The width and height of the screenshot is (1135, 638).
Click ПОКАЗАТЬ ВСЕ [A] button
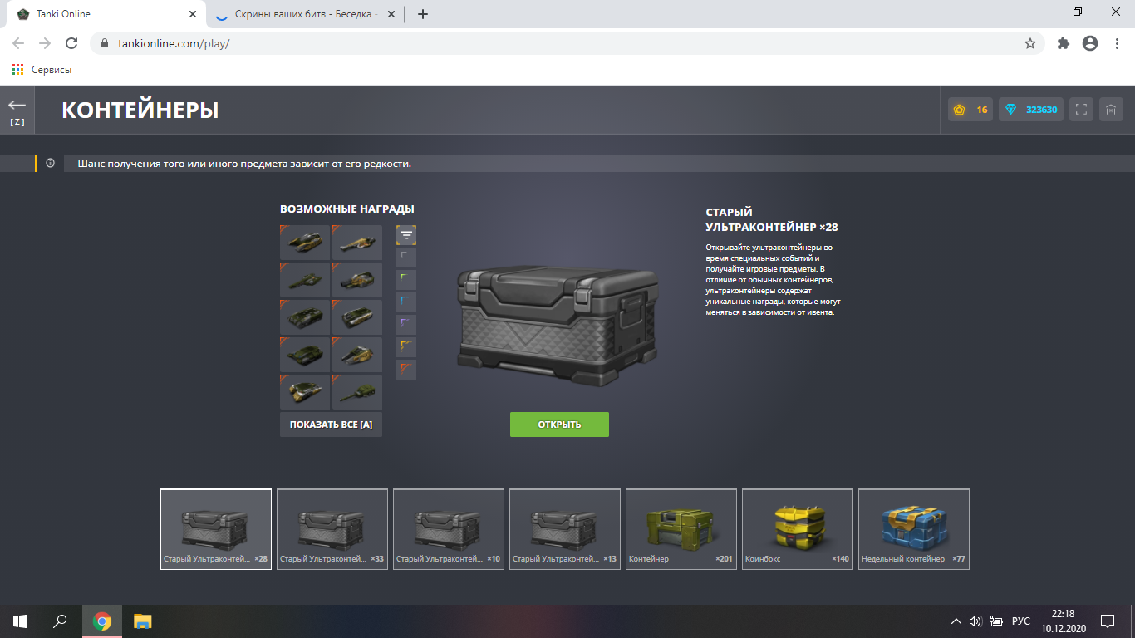[x=331, y=425]
